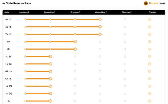Select the Enacted column header

pos(152,12)
